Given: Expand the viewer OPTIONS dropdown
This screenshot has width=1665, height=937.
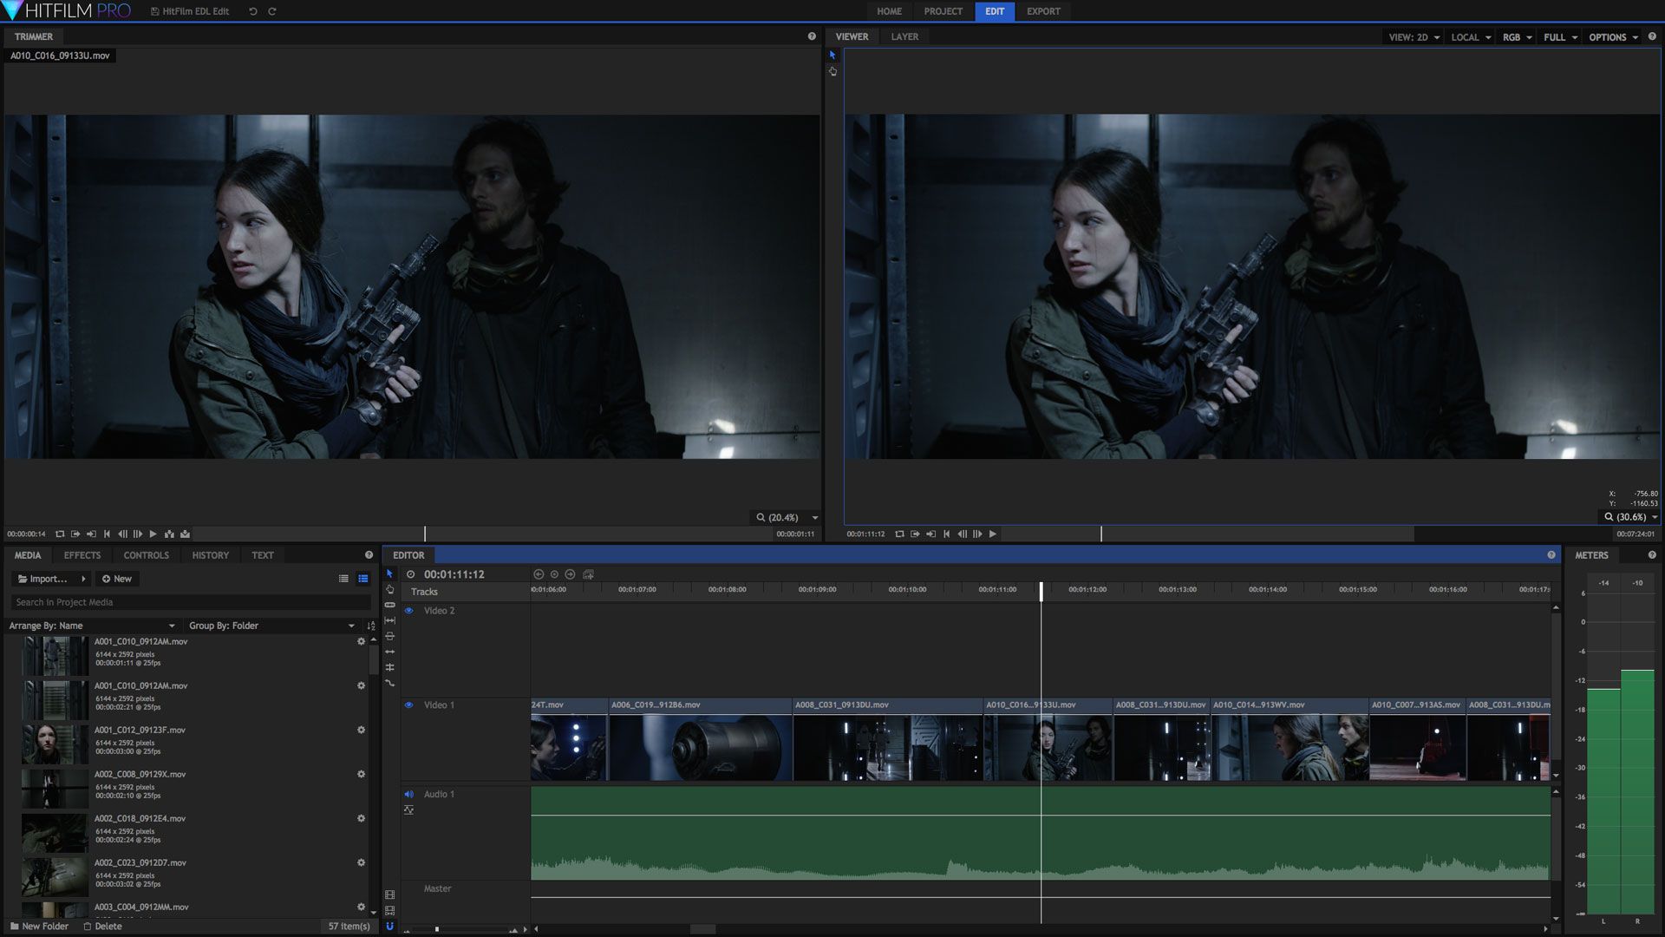Looking at the screenshot, I should [x=1613, y=37].
